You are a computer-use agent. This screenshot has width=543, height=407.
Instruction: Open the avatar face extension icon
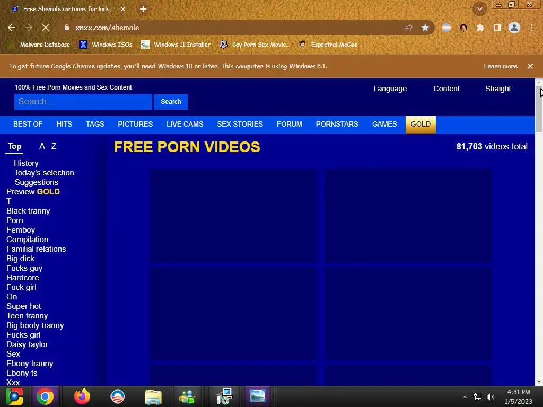[463, 28]
